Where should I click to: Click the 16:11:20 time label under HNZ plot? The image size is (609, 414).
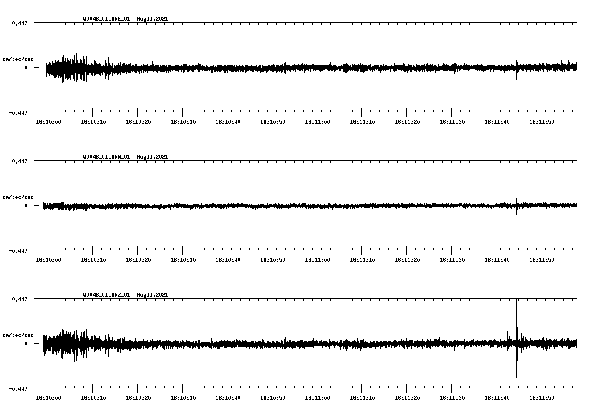click(407, 398)
